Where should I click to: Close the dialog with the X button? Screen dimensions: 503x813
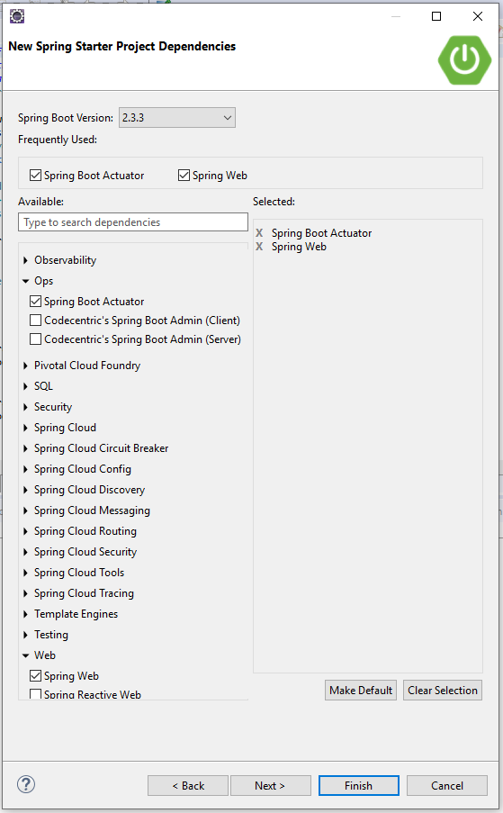point(478,16)
